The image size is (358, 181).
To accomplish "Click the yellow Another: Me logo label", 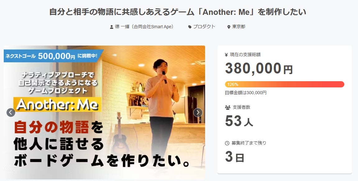I will click(x=57, y=104).
